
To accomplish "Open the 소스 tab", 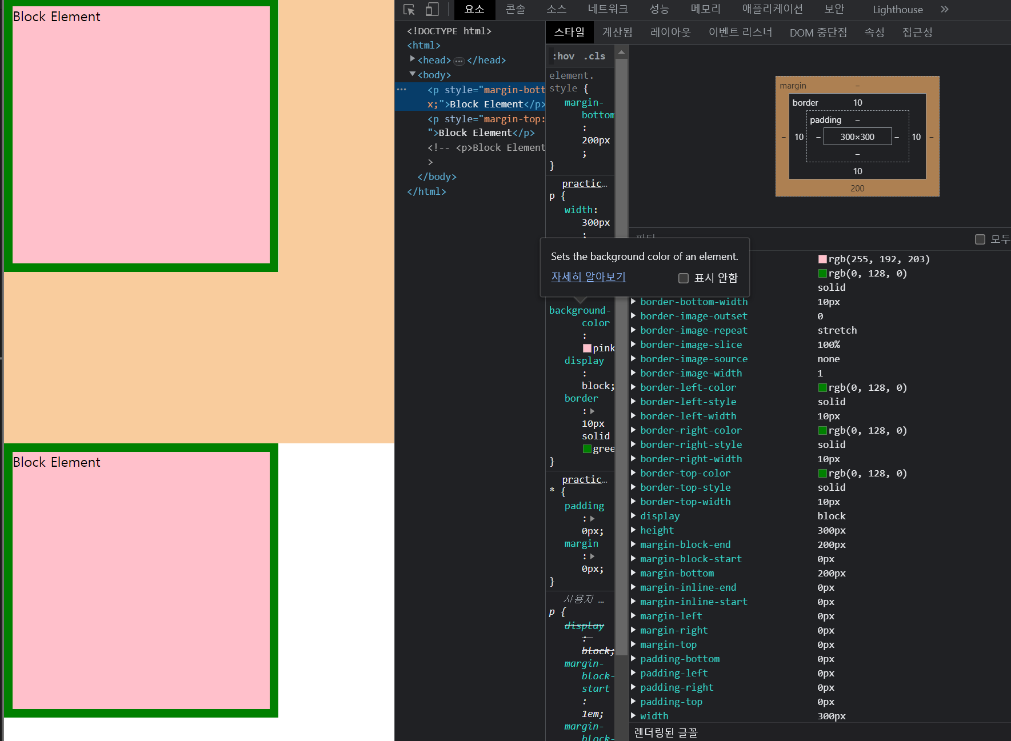I will click(x=557, y=10).
